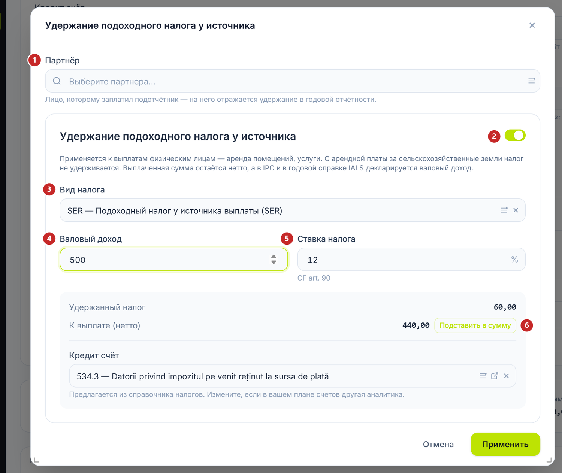The image size is (562, 473).
Task: Click the Выберите партнера search box
Action: (292, 81)
